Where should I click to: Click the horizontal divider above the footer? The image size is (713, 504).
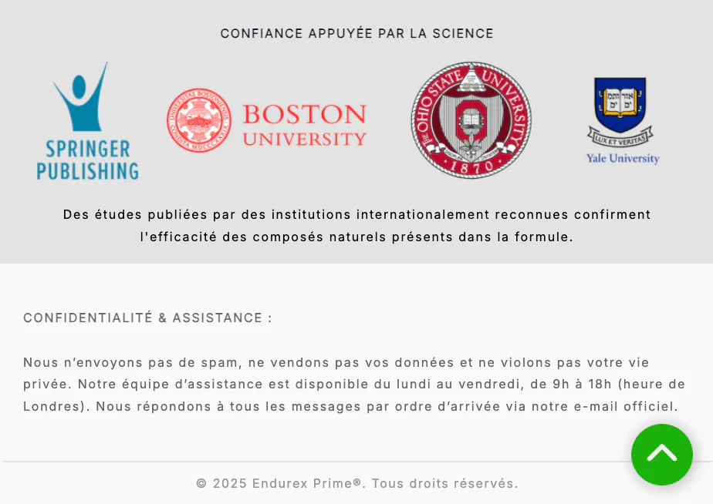[309, 462]
